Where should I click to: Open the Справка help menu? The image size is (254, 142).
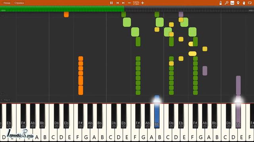(19, 3)
